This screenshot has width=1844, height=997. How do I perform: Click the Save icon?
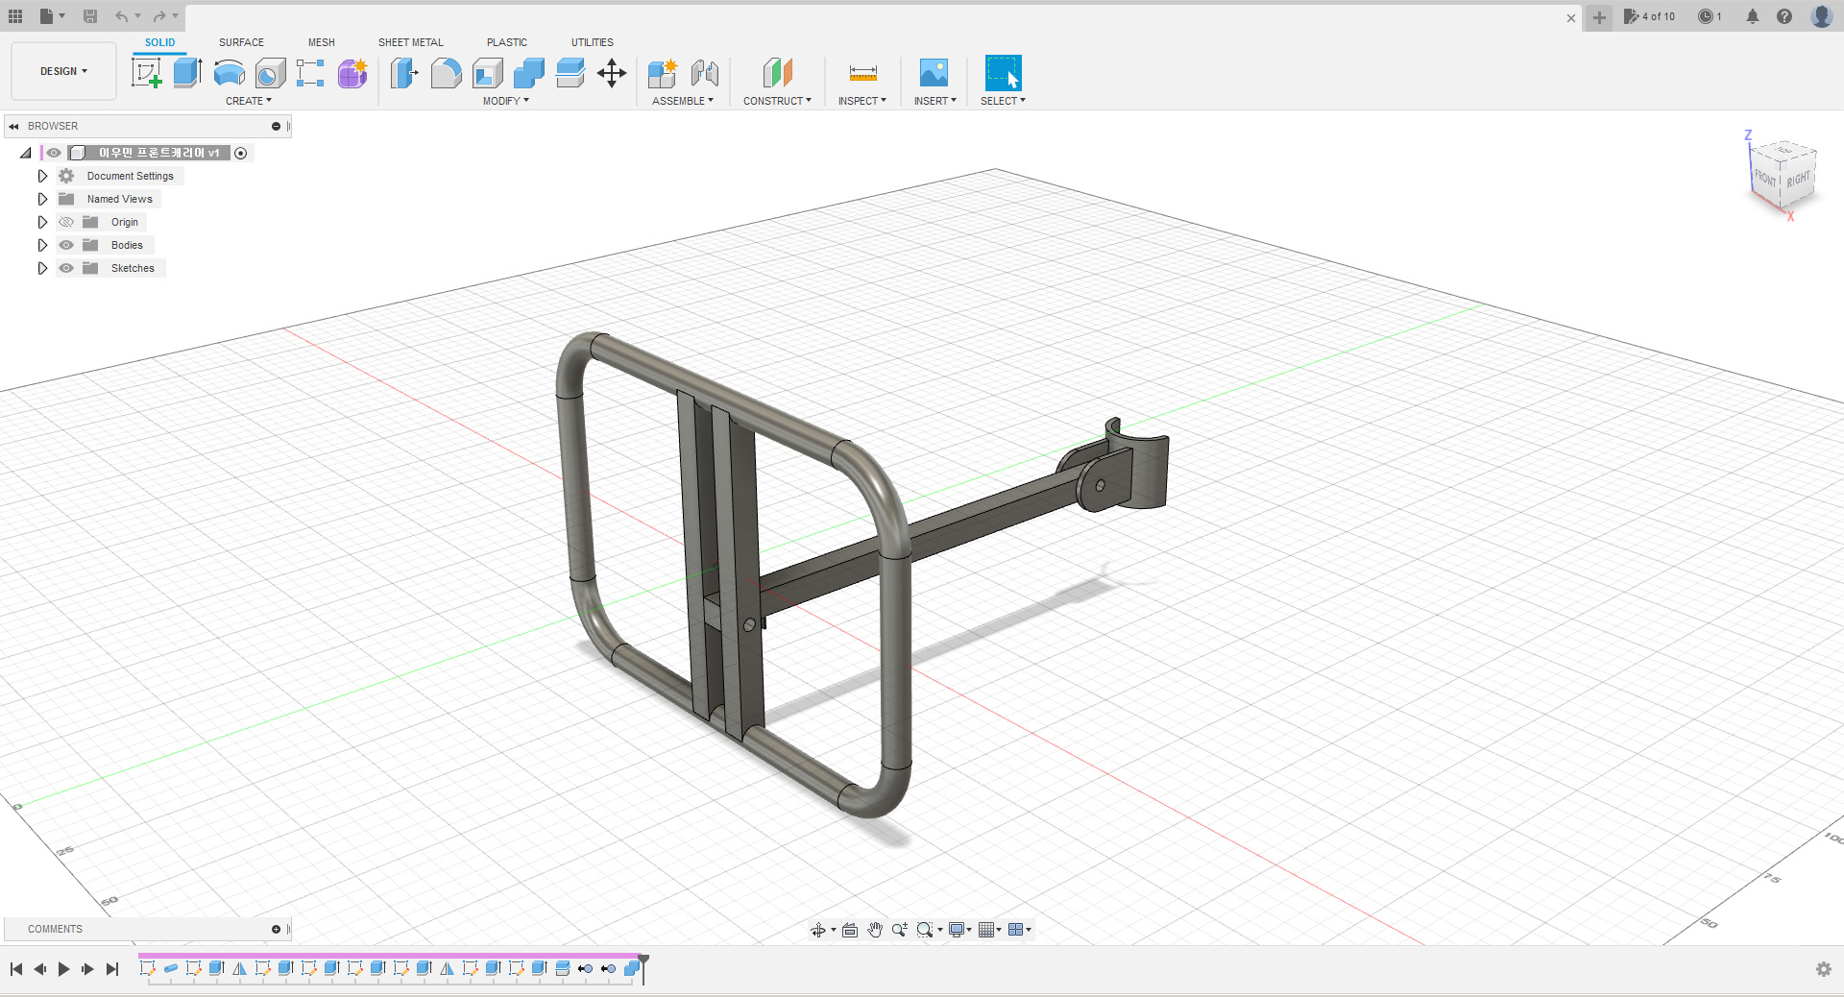pos(90,16)
